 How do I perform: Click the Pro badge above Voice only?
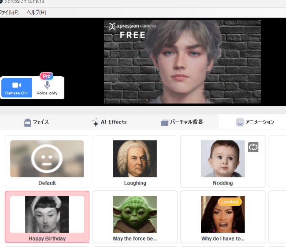[x=47, y=76]
